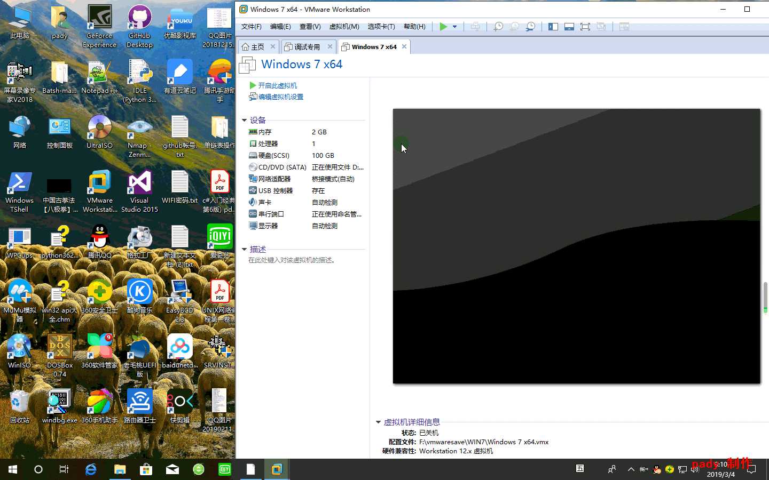
Task: Open the GitHub Desktop shortcut
Action: click(x=139, y=27)
